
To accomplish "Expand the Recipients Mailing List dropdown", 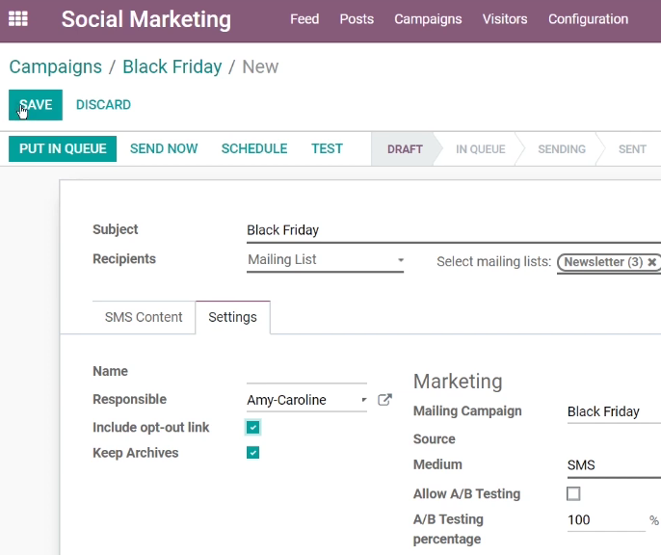I will tap(325, 260).
